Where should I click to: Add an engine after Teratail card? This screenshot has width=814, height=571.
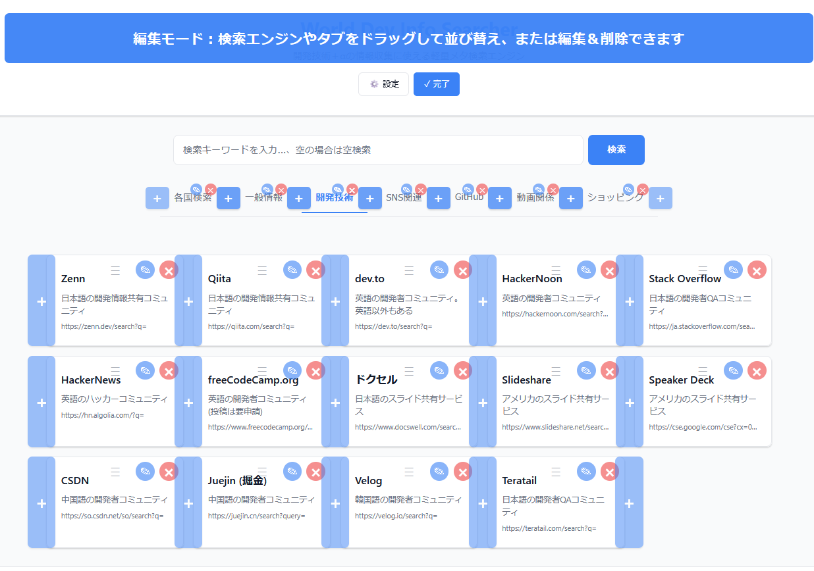point(629,503)
